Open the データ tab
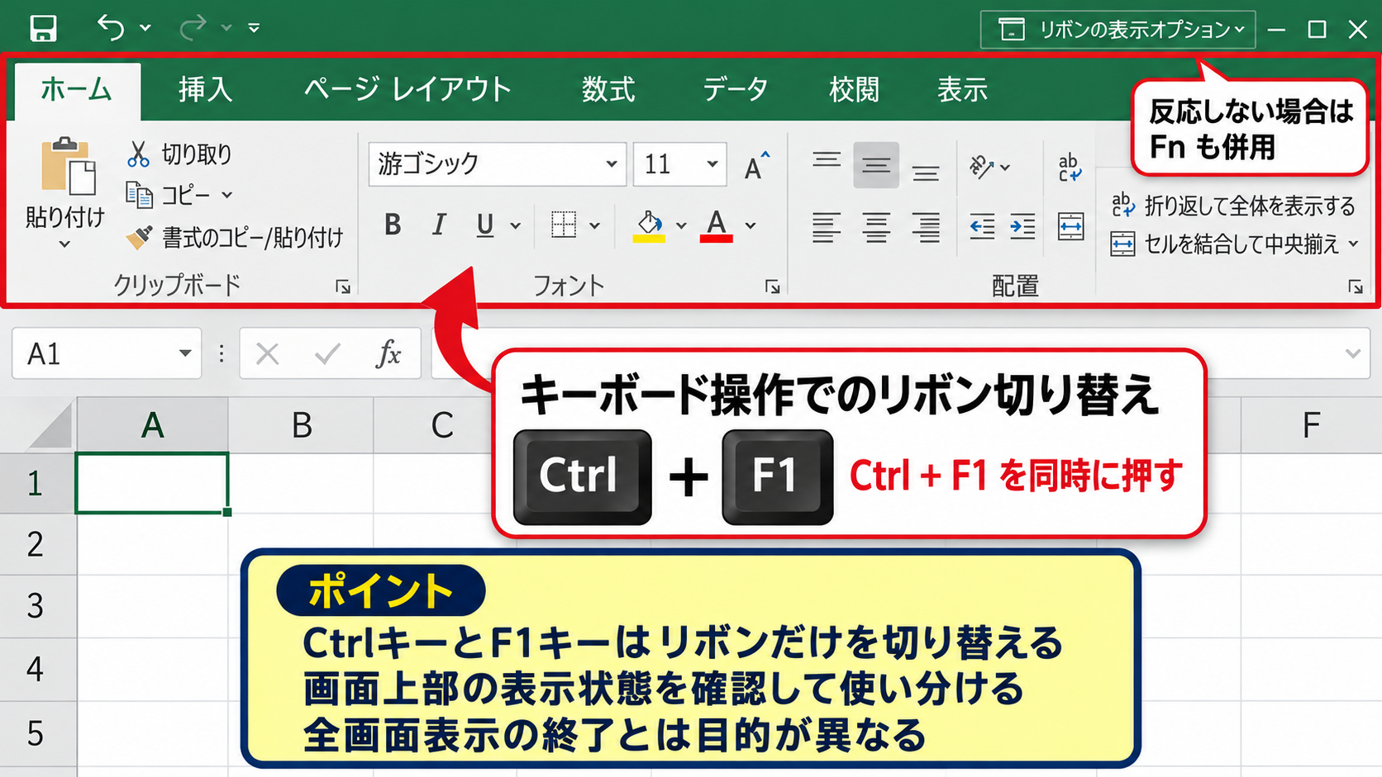The height and width of the screenshot is (777, 1382). click(735, 89)
